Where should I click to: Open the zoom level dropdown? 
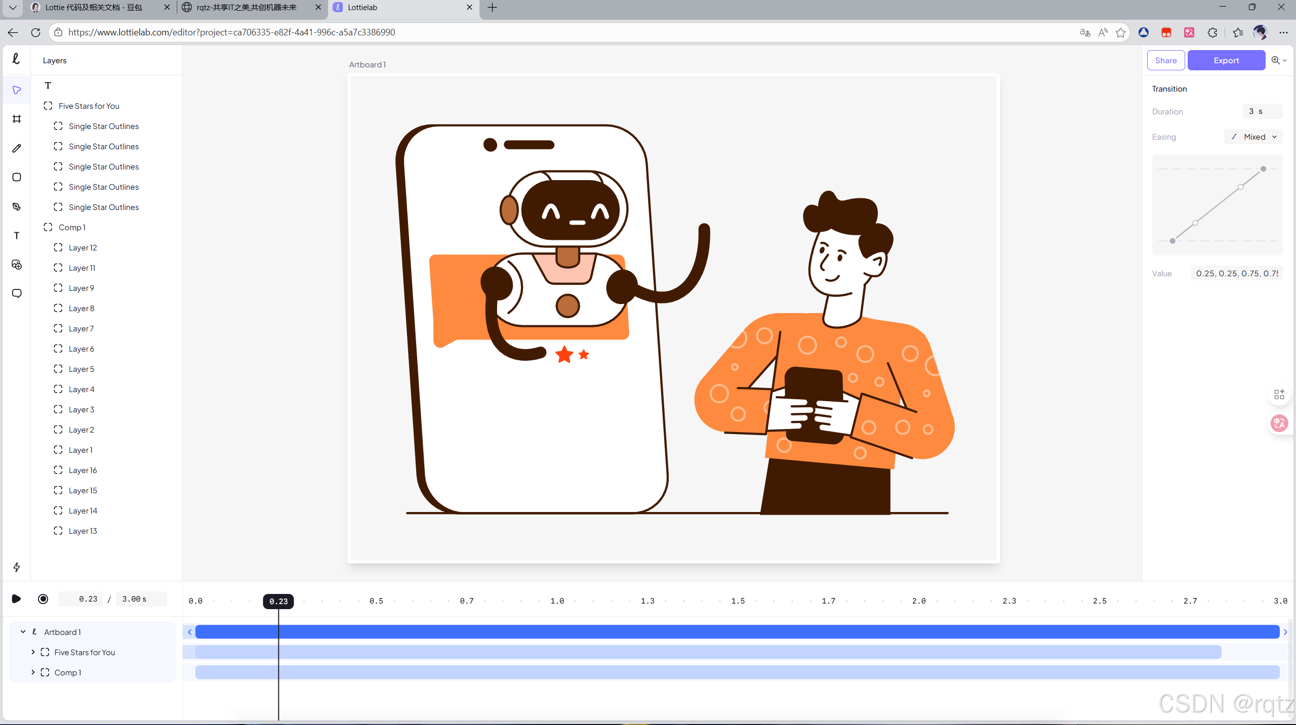(1279, 60)
